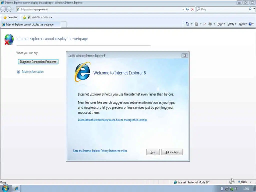Open the search provider dropdown arrow
This screenshot has width=256, height=192.
pos(254,9)
